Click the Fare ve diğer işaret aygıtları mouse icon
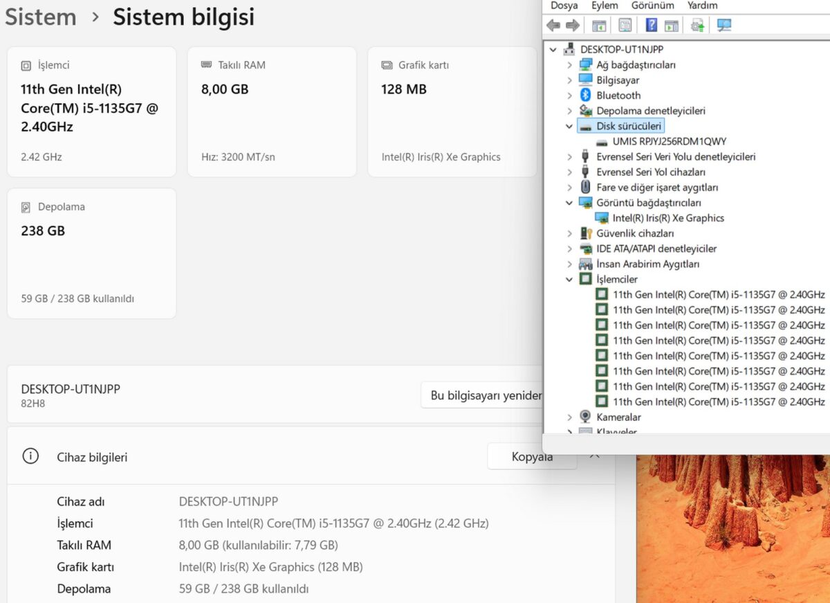The image size is (830, 603). (x=586, y=187)
